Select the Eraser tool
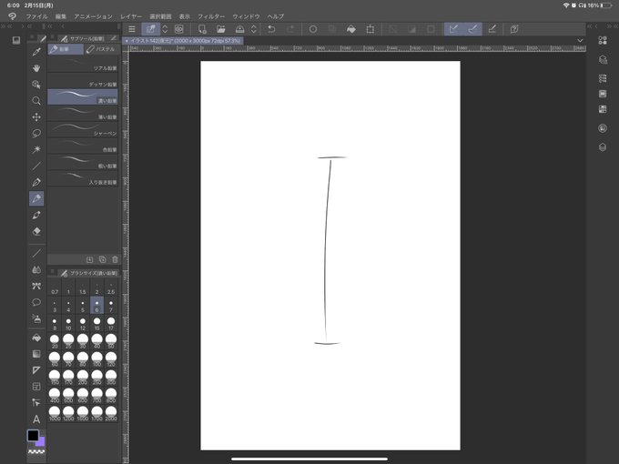This screenshot has height=464, width=619. 36,231
